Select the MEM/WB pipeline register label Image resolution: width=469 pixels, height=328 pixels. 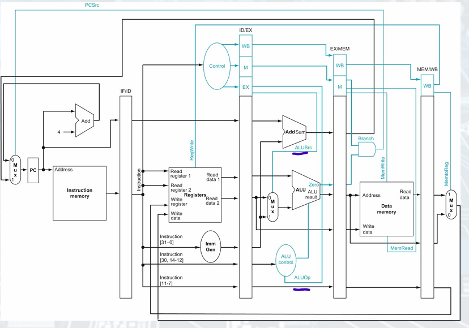(427, 70)
